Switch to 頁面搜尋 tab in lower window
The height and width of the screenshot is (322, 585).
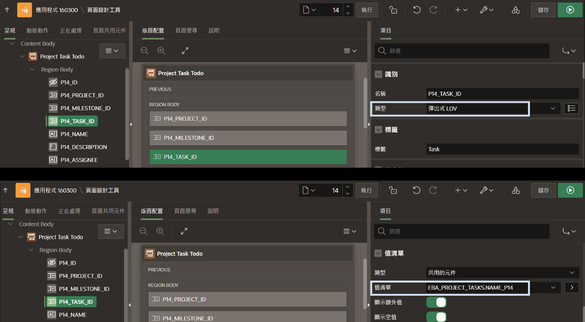(185, 211)
